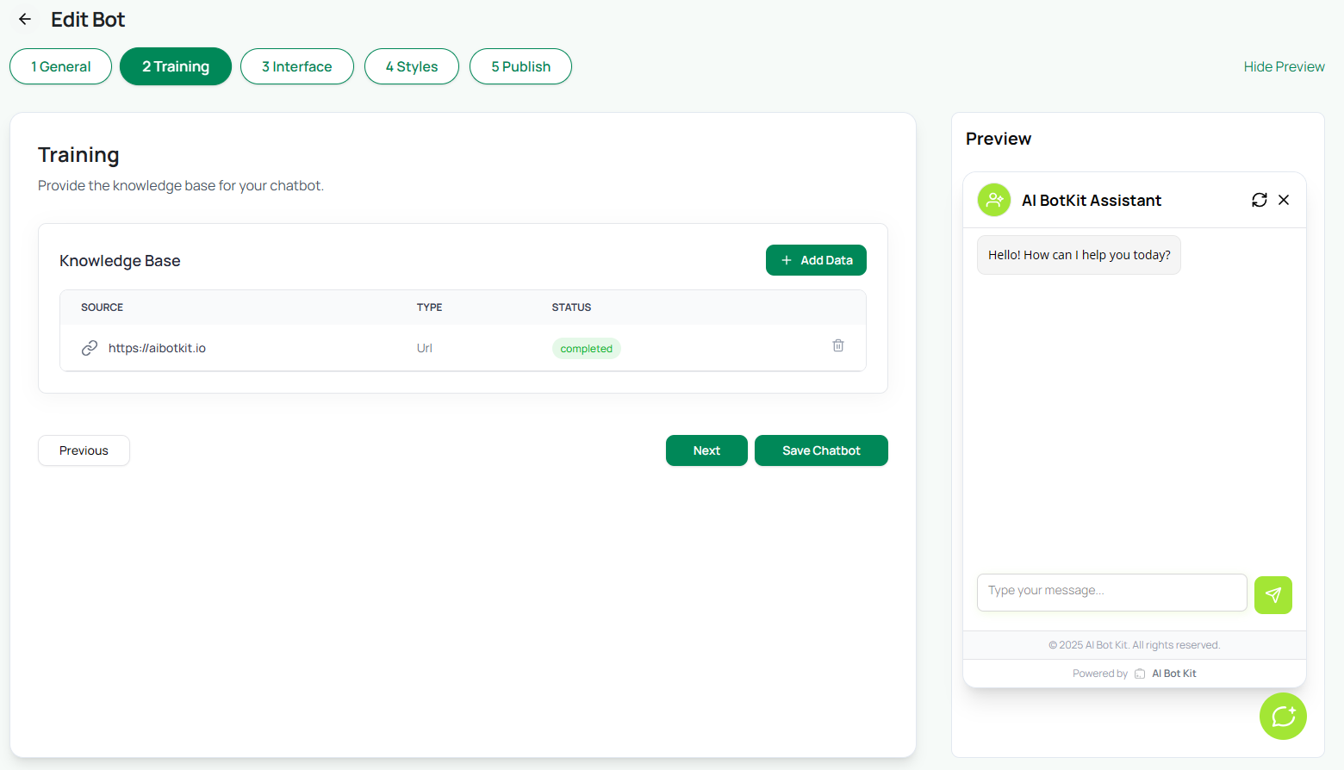Click the link icon beside https://aibotkit.io
This screenshot has width=1344, height=770.
pyautogui.click(x=90, y=347)
